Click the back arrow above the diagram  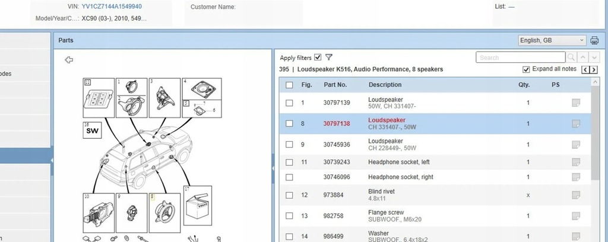(69, 60)
